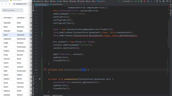The width and height of the screenshot is (172, 96).
Task: Reload the browser page
Action: (x=10, y=4)
